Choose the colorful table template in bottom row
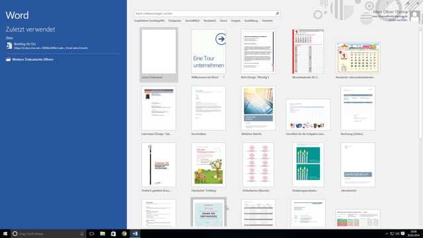 point(358,218)
